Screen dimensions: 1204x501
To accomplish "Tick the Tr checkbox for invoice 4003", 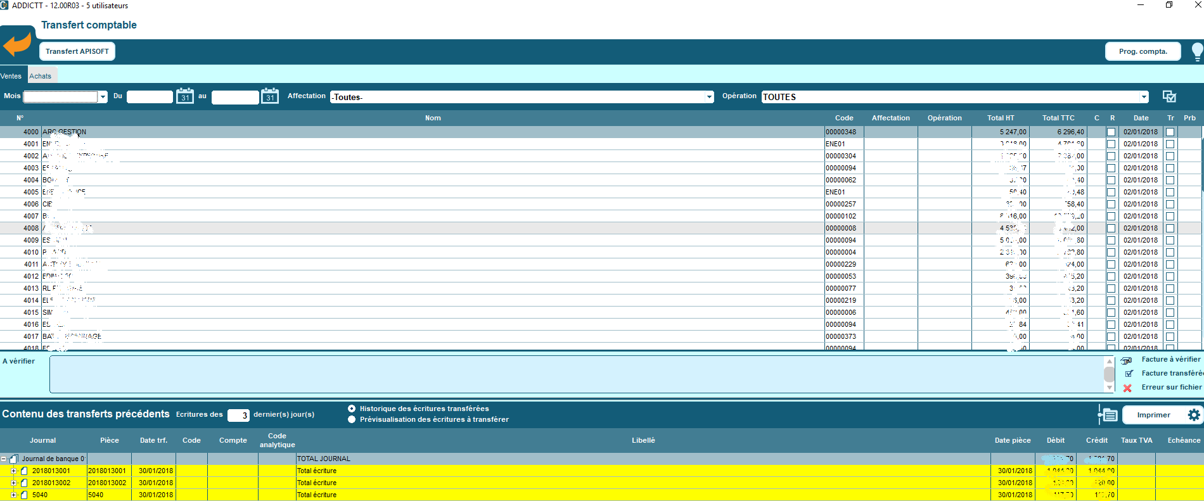I will 1170,168.
